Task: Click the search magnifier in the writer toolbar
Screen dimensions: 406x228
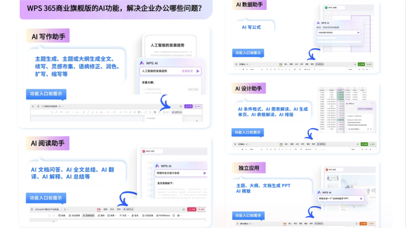Action: click(155, 112)
